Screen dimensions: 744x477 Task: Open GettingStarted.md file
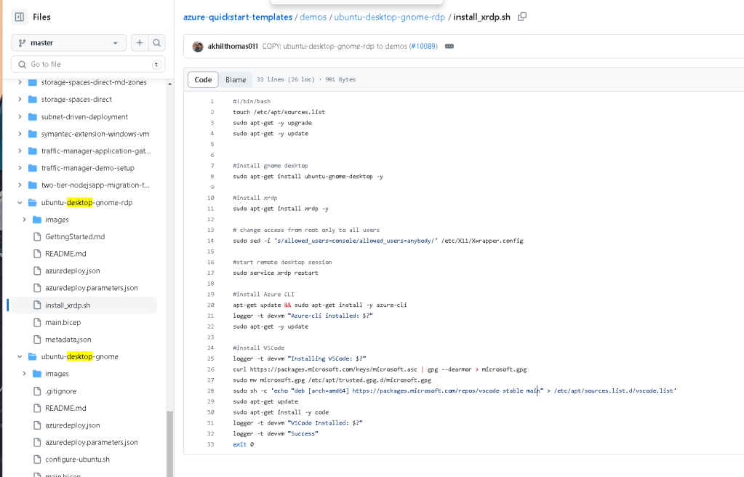tap(75, 236)
